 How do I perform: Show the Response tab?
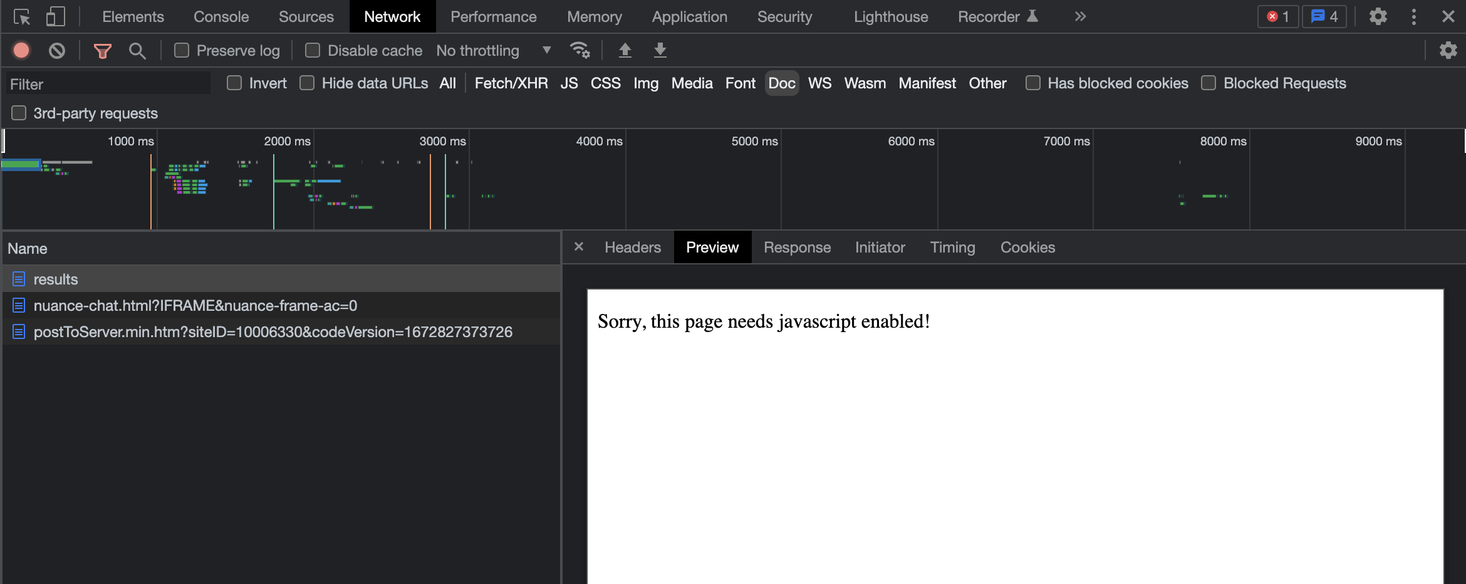[x=797, y=248]
